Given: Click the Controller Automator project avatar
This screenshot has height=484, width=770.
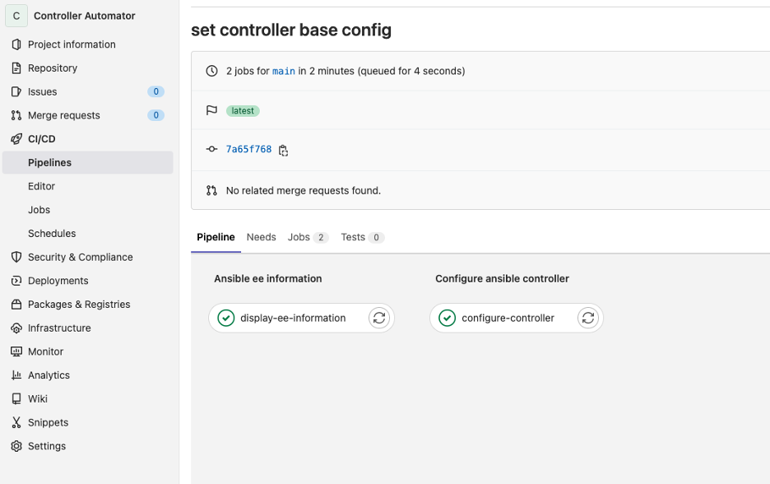Looking at the screenshot, I should coord(16,16).
